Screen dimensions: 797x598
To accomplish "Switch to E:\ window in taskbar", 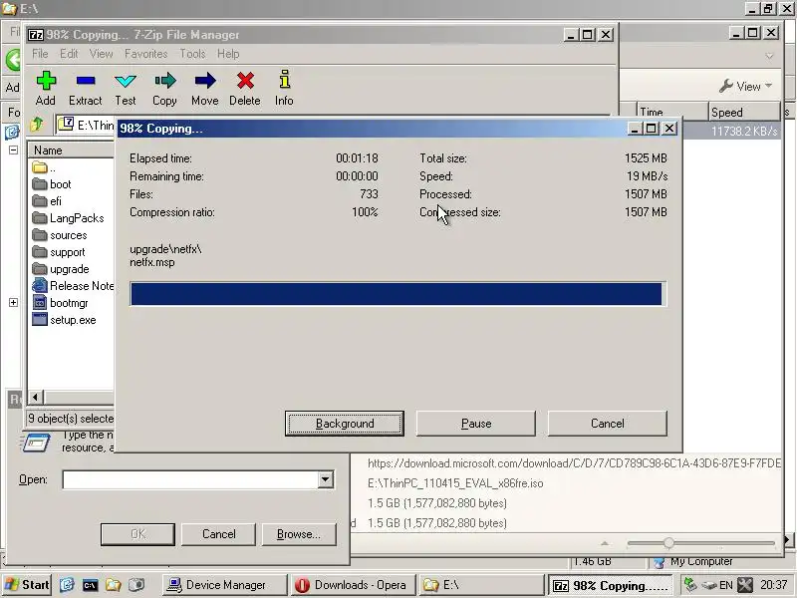I will click(481, 585).
